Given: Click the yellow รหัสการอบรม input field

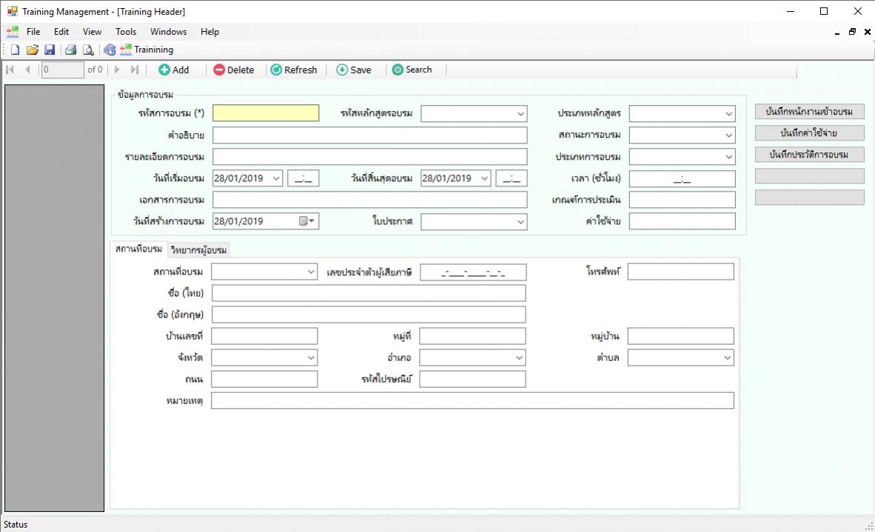Looking at the screenshot, I should click(266, 113).
